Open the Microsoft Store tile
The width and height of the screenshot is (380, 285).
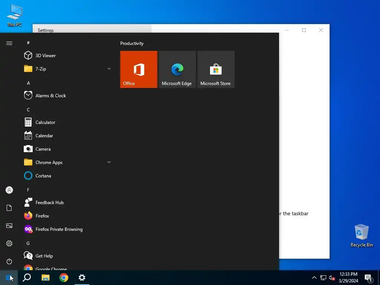point(216,69)
